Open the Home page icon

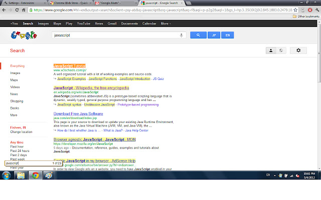click(x=24, y=10)
